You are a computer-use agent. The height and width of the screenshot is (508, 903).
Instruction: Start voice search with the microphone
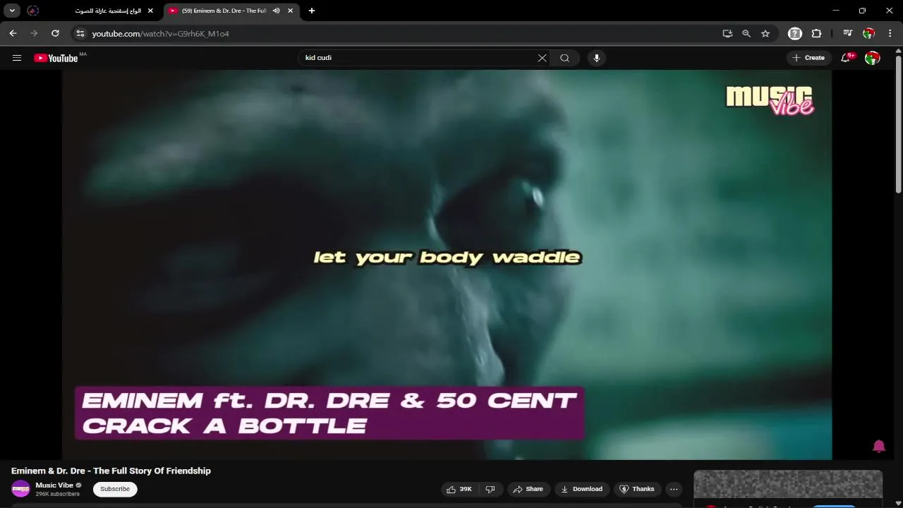[597, 58]
